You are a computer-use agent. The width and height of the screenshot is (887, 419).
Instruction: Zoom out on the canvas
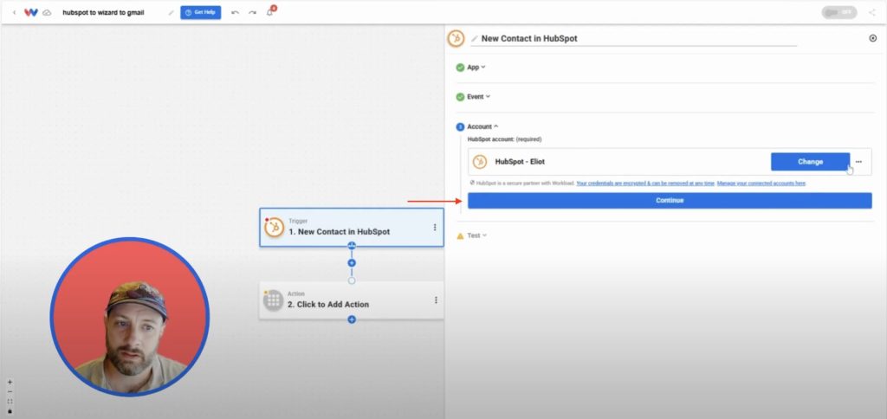tap(10, 391)
